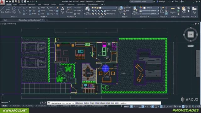Select the Circle tool
This screenshot has height=113, width=201.
click(x=14, y=10)
